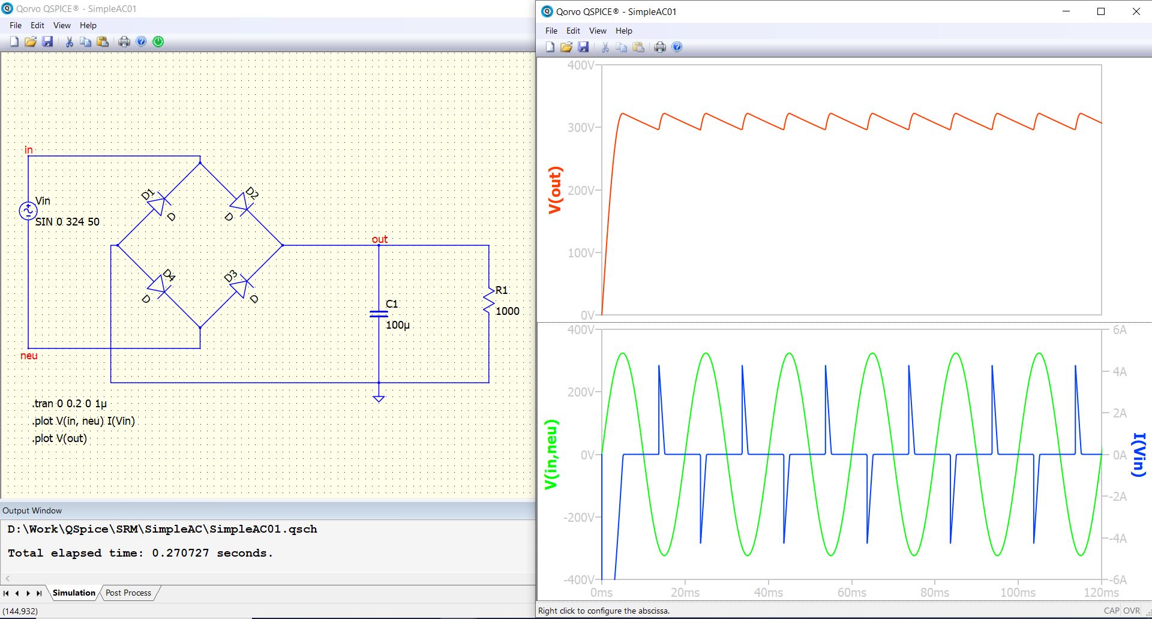The width and height of the screenshot is (1152, 619).
Task: Select the ground symbol below C1
Action: (x=379, y=398)
